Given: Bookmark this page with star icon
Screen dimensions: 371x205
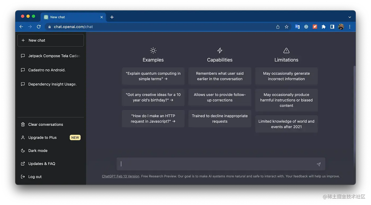Looking at the screenshot, I should [286, 27].
